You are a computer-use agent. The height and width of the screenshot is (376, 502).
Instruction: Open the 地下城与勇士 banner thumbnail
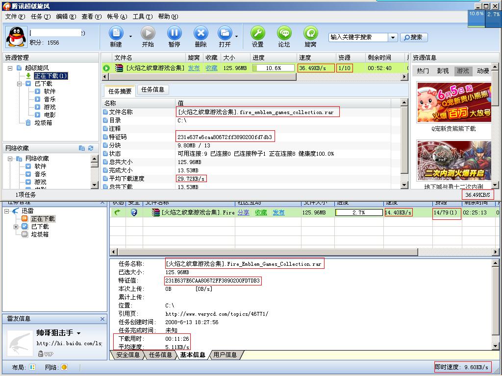(x=454, y=161)
